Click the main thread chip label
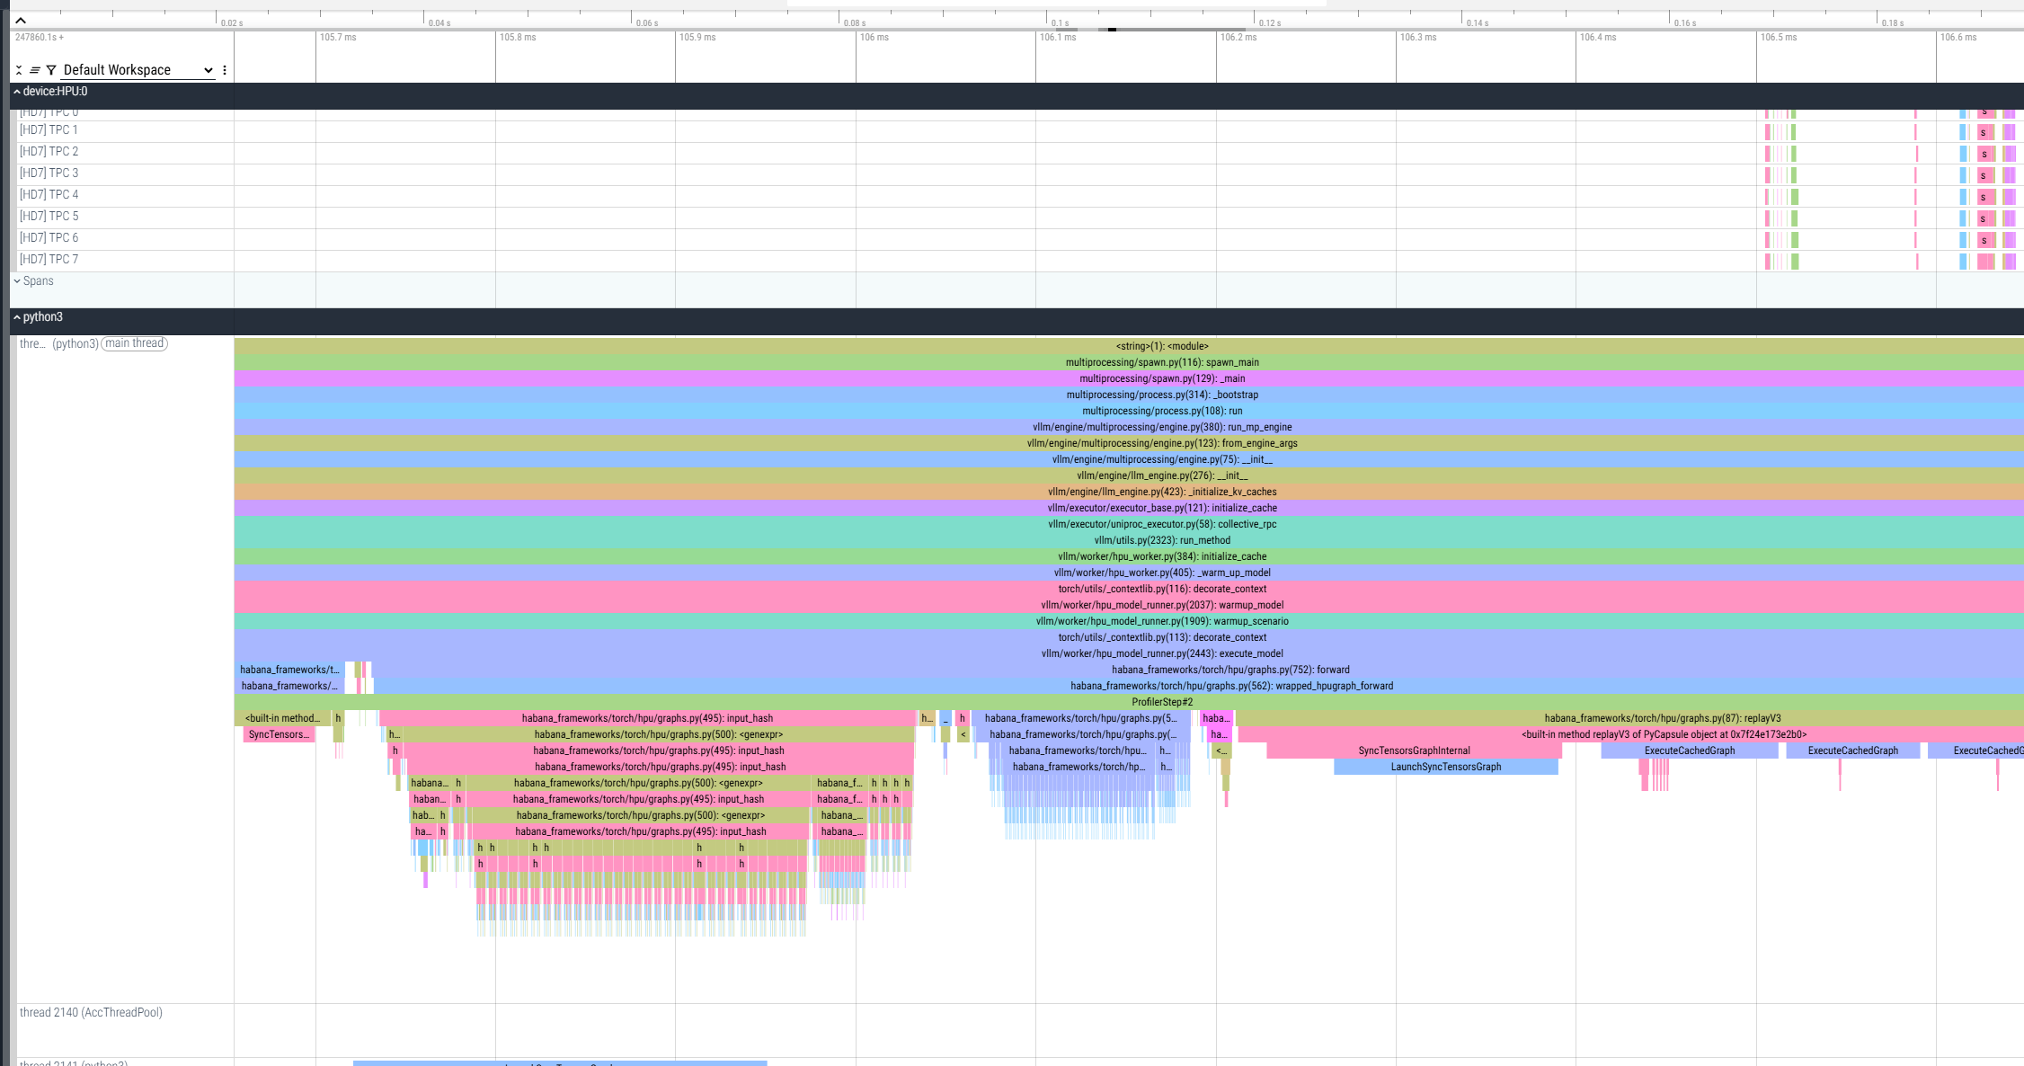 tap(135, 343)
